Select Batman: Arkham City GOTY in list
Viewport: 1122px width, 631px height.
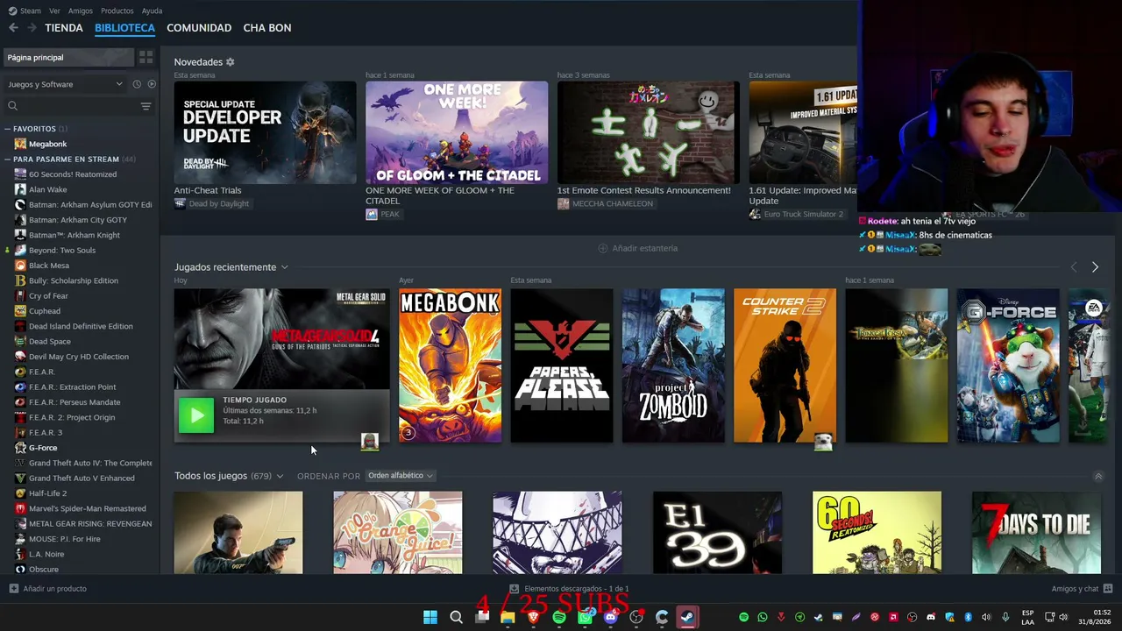78,220
